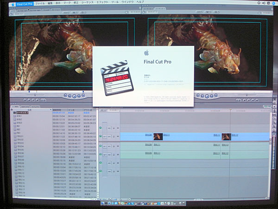Click the menu bar volume icon
Image resolution: width=278 pixels, height=209 pixels.
click(x=264, y=3)
